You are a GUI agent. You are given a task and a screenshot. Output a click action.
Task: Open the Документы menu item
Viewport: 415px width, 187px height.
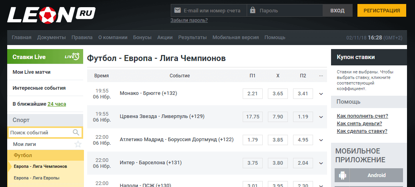[51, 37]
